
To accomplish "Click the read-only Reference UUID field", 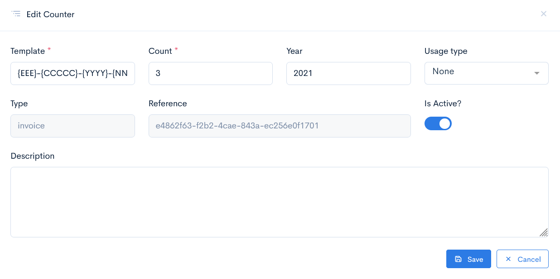I will 279,126.
